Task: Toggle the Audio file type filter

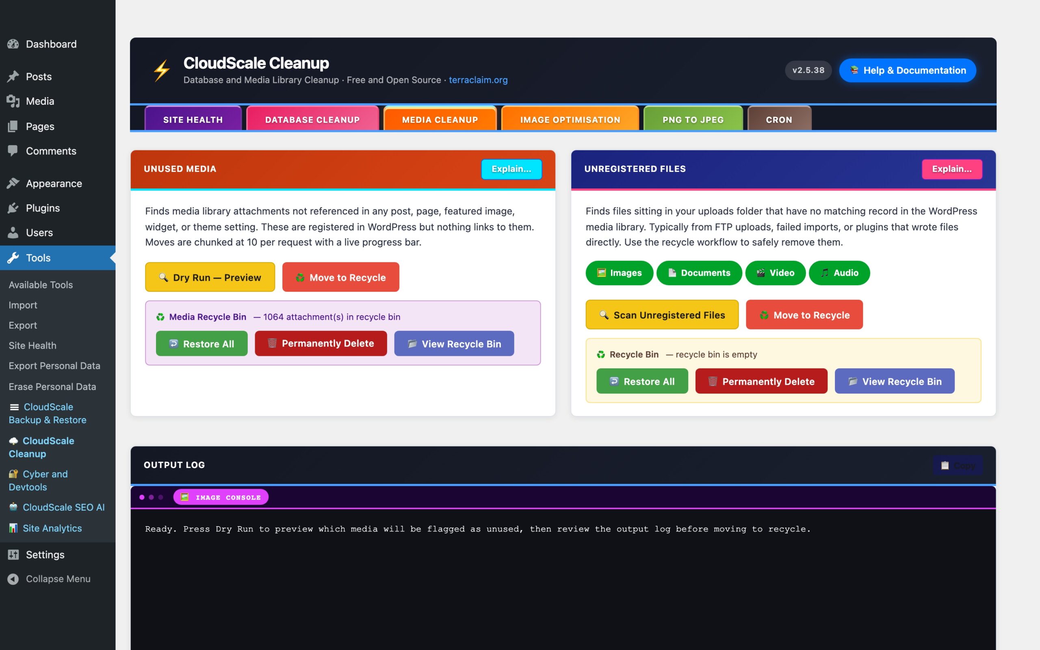Action: (x=839, y=273)
